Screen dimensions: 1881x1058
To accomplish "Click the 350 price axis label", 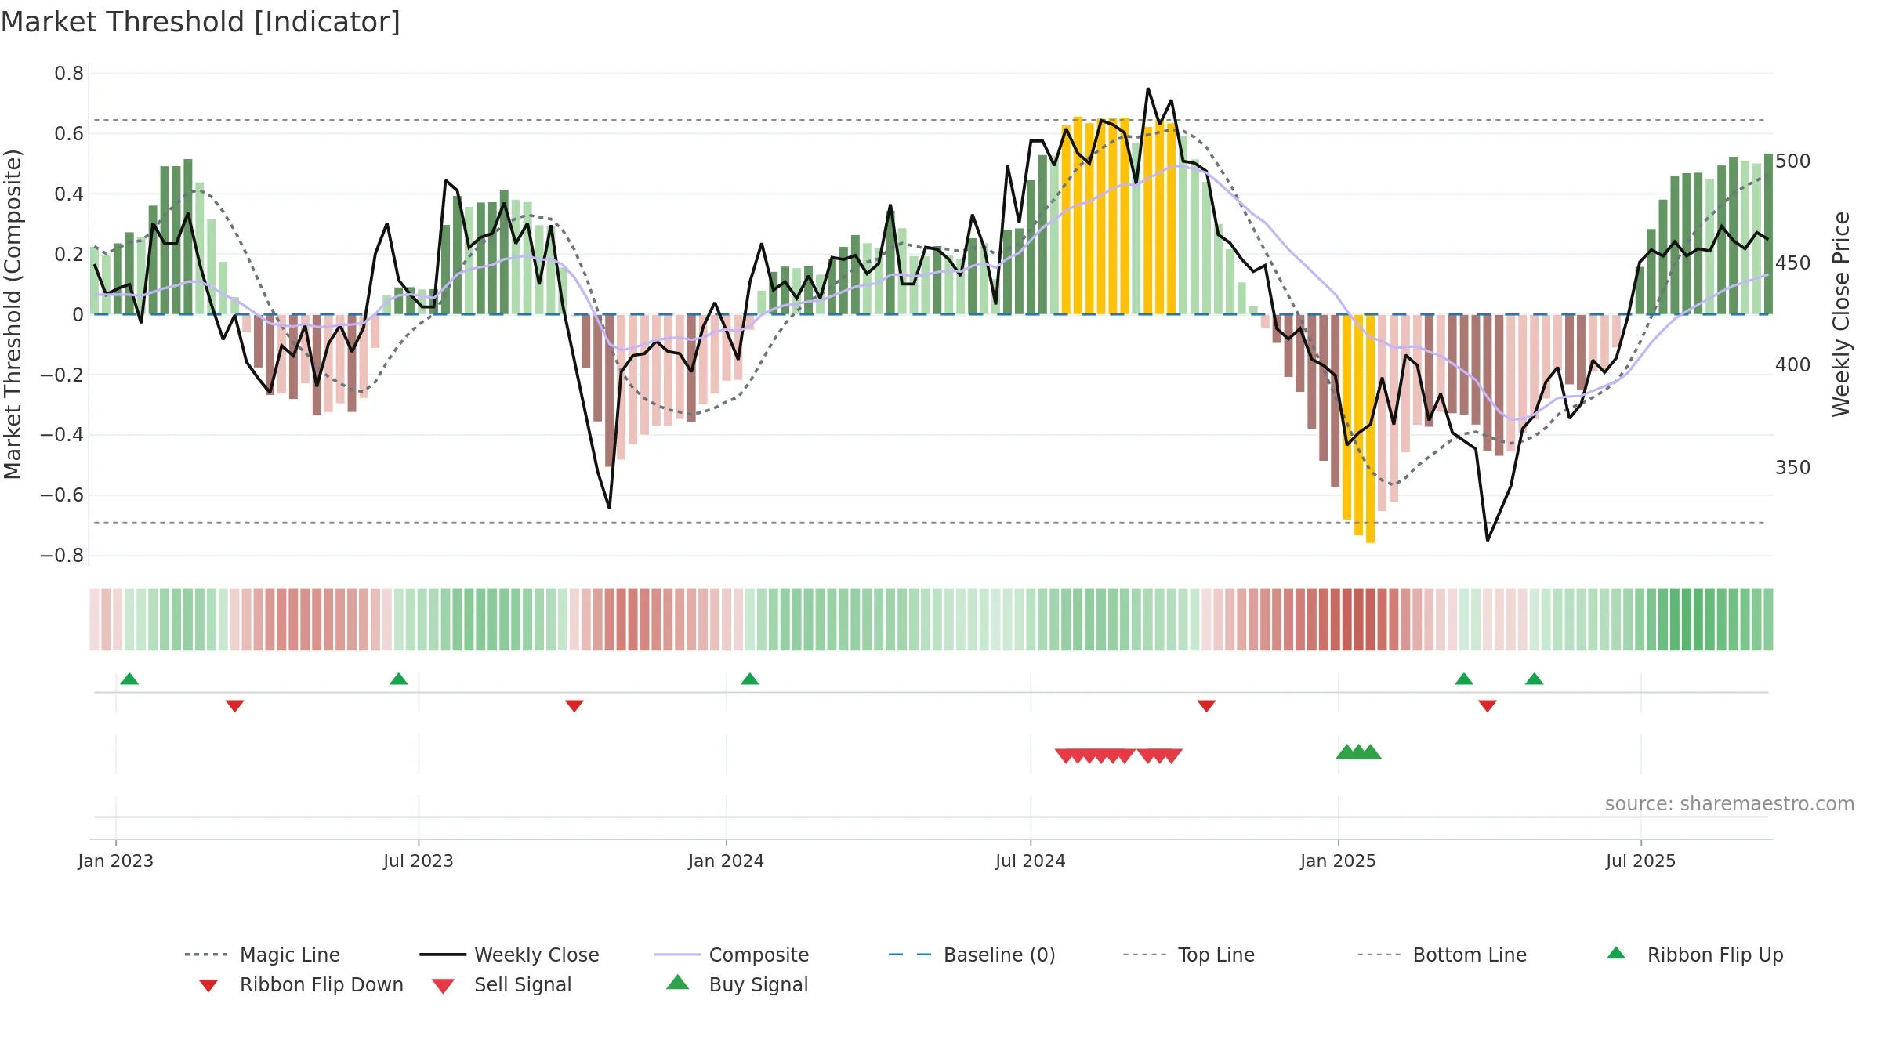I will 1793,468.
